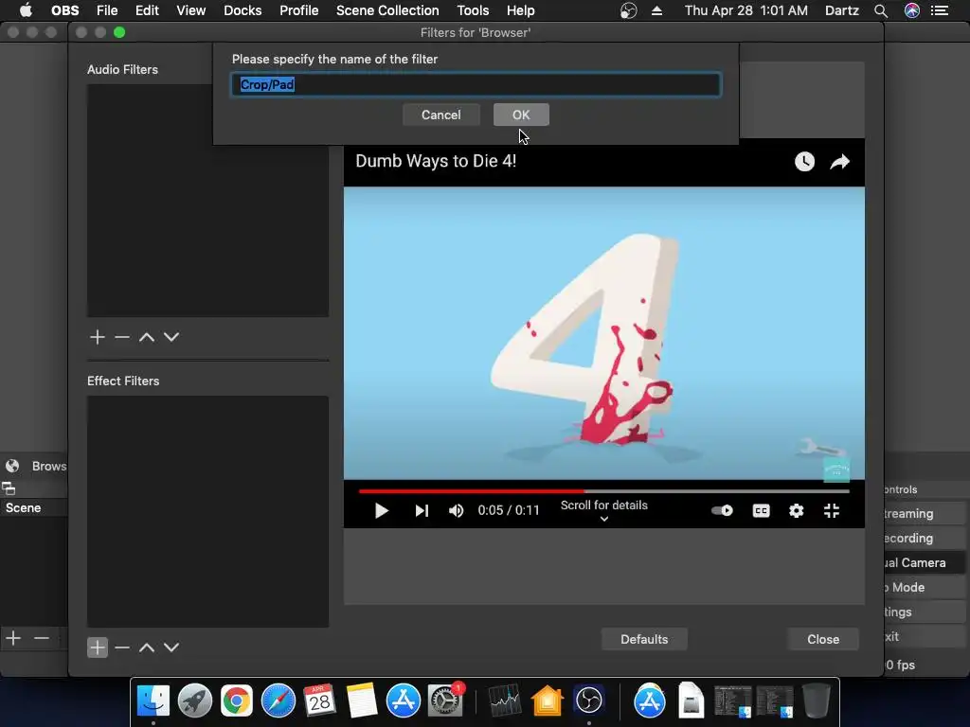
Task: Add a new audio filter with plus
Action: tap(98, 337)
